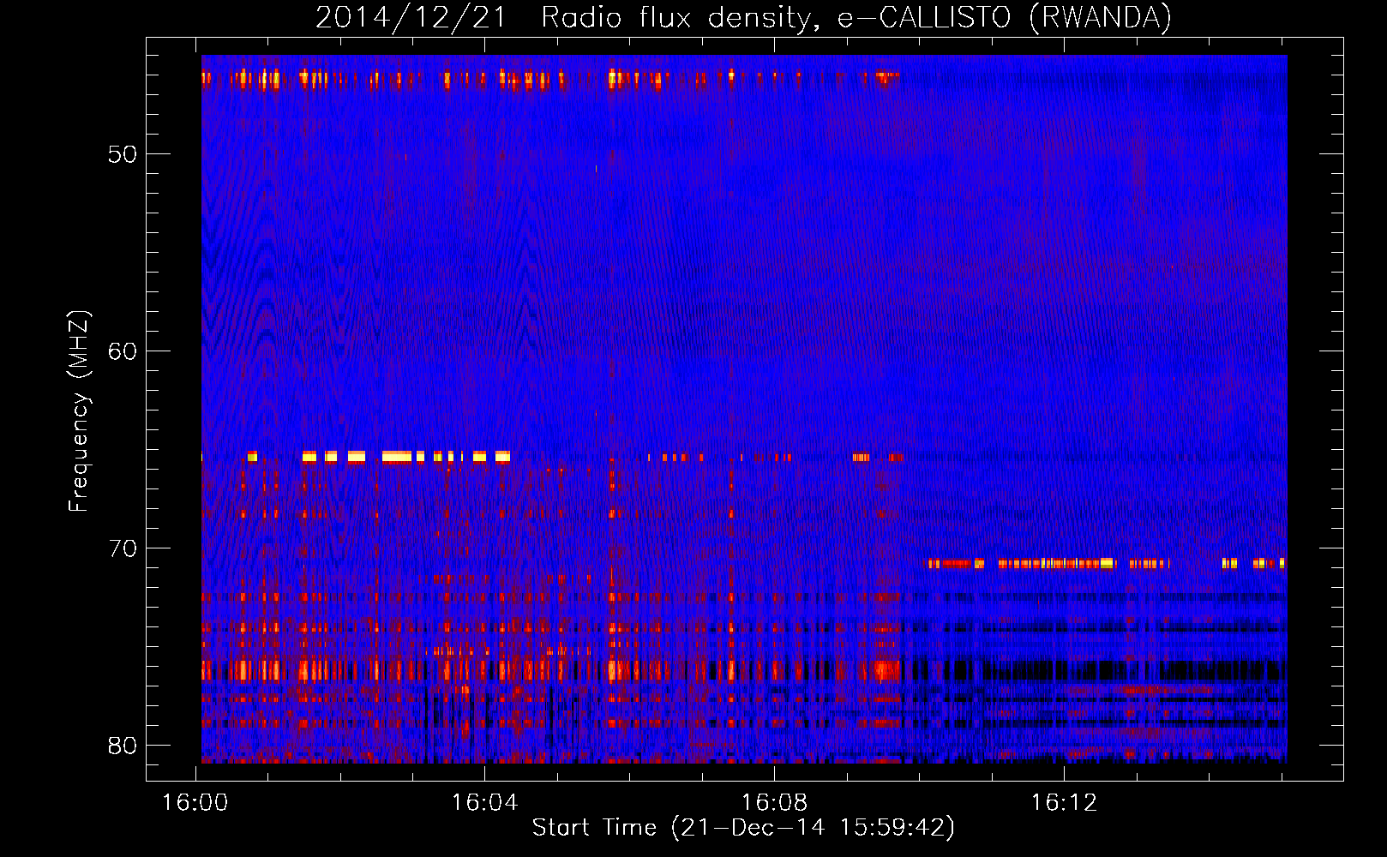Click the 80 frequency tick label
Viewport: 1387px width, 857px height.
pos(123,746)
